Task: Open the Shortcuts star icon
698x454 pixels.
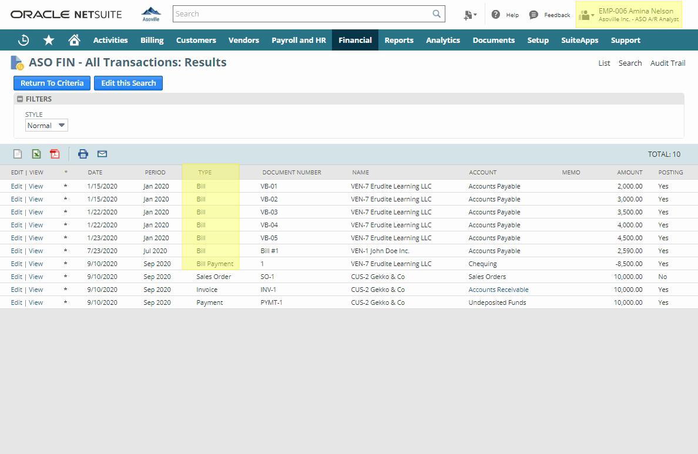Action: (x=49, y=40)
